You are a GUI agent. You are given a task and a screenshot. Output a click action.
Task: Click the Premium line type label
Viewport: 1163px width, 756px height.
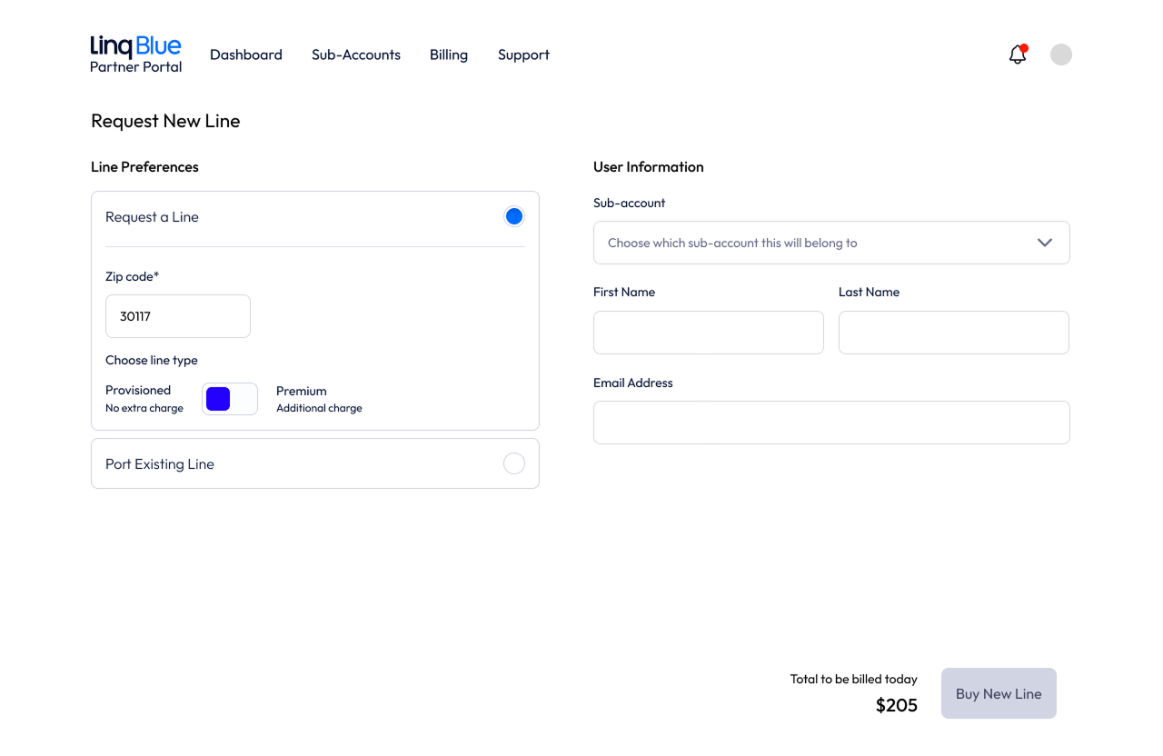point(302,391)
